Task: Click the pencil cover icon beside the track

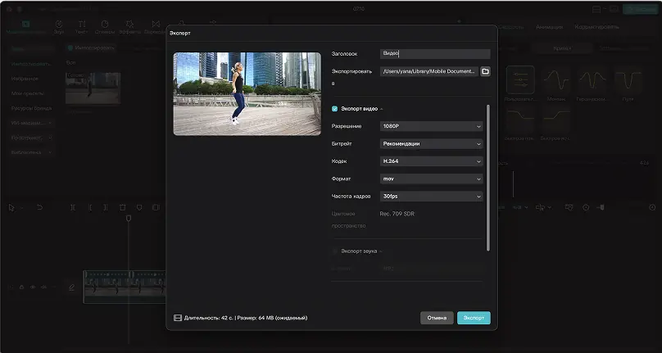Action: 72,287
